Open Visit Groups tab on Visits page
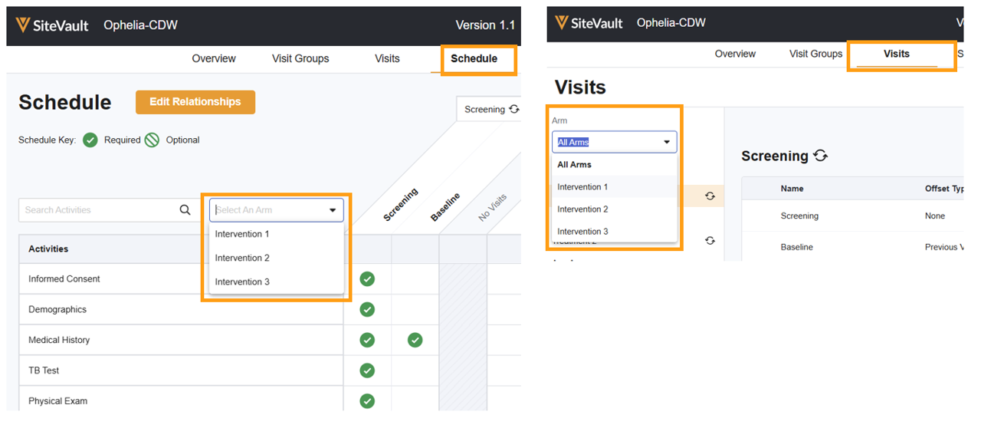 (815, 54)
